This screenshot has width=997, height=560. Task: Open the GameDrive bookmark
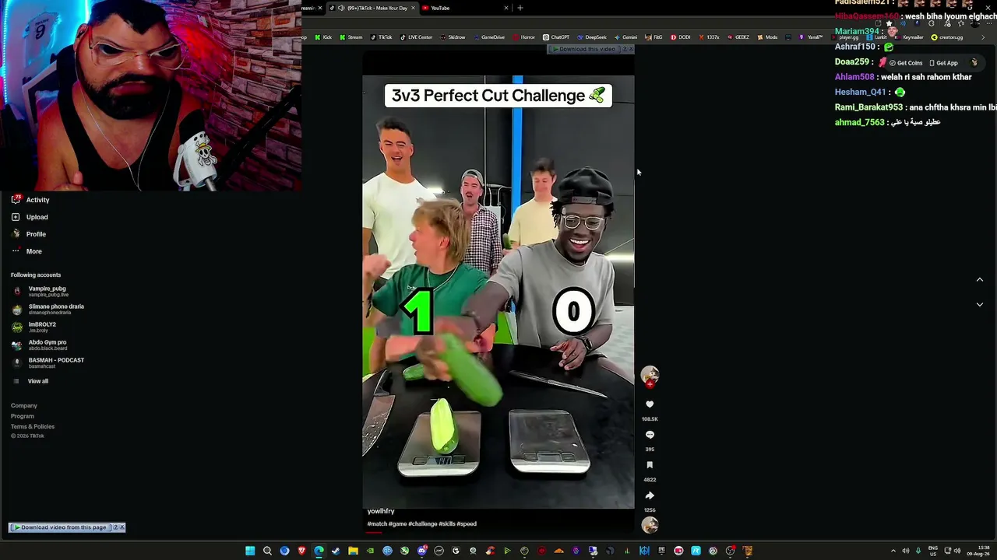click(x=488, y=37)
